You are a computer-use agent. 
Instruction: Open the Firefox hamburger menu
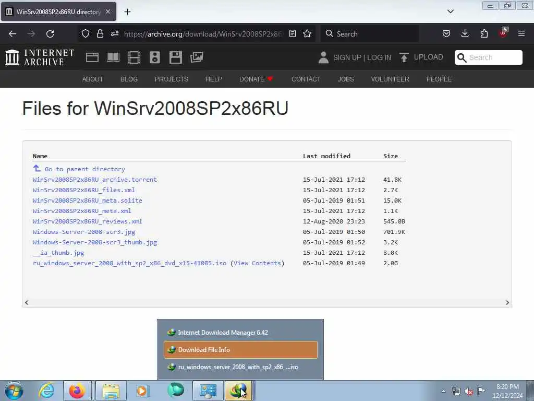[521, 33]
